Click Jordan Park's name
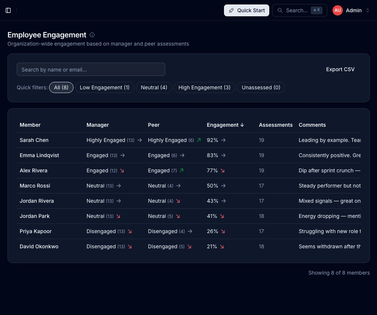This screenshot has height=315, width=377. point(35,216)
